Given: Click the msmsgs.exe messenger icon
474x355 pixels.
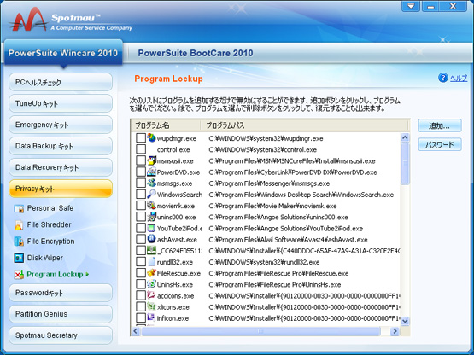Looking at the screenshot, I should 151,183.
